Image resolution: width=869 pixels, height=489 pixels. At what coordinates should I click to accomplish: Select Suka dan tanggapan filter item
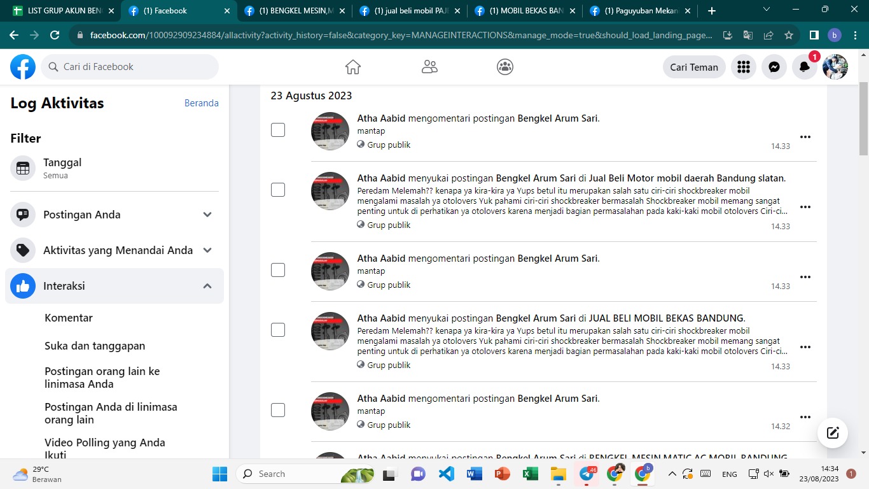95,346
